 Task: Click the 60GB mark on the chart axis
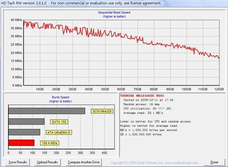coord(121,89)
